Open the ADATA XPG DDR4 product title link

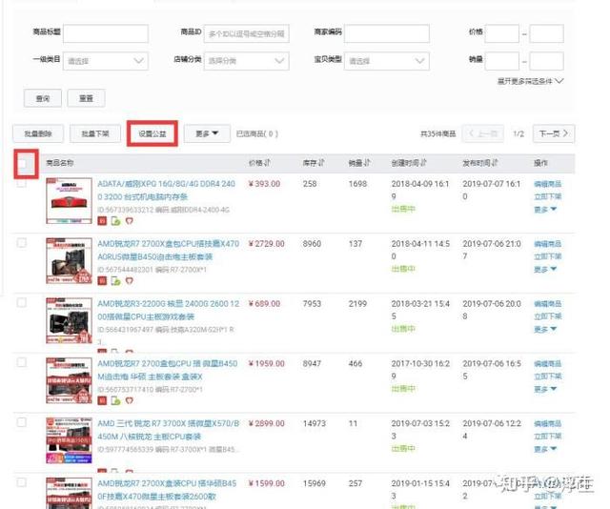(167, 191)
